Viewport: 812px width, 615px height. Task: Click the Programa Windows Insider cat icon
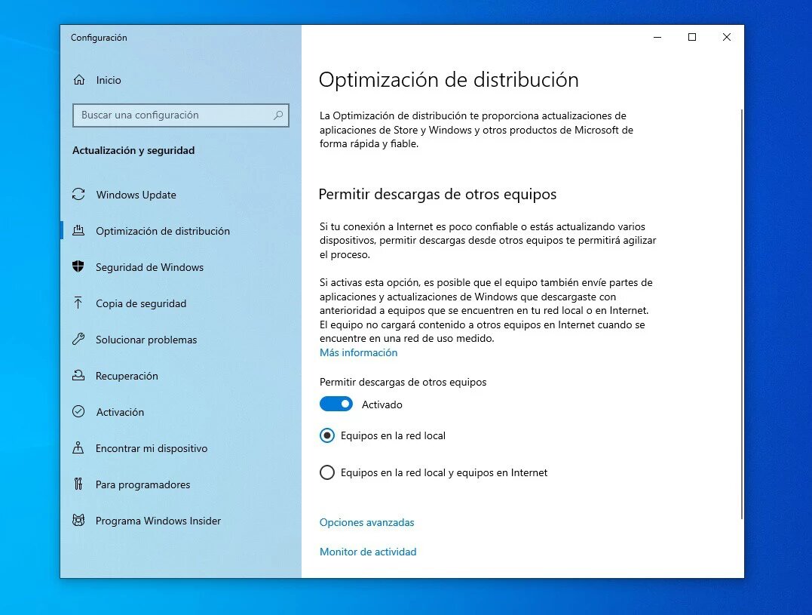point(78,521)
